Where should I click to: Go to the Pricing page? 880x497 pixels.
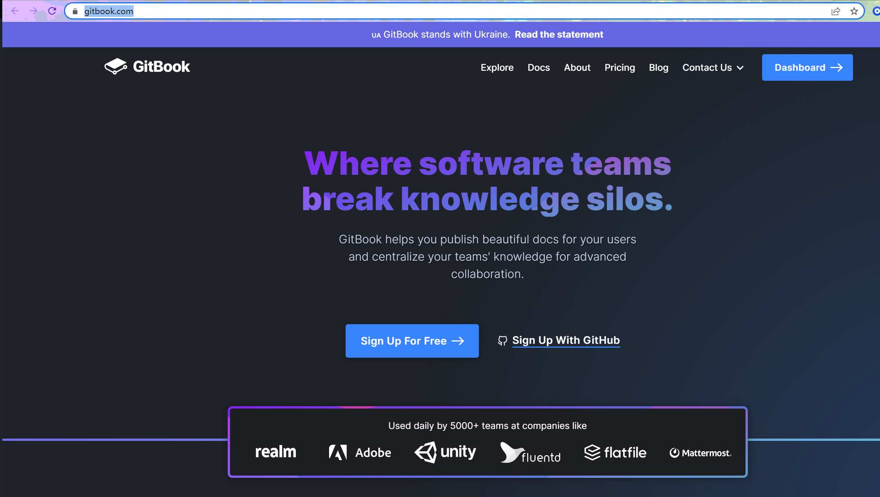click(x=620, y=68)
